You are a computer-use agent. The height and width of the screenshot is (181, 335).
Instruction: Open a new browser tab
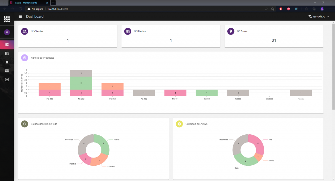click(x=53, y=3)
